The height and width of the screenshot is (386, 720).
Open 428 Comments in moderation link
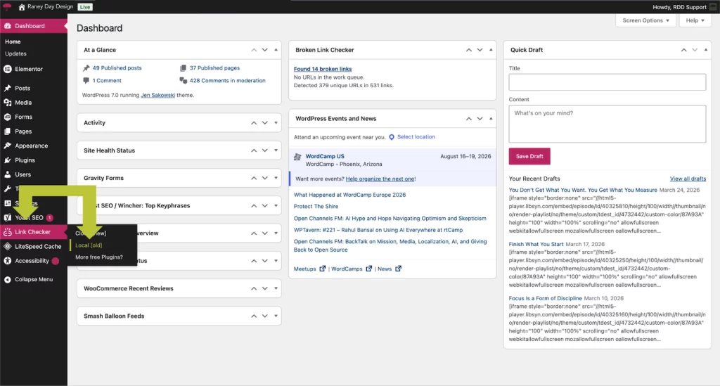227,81
